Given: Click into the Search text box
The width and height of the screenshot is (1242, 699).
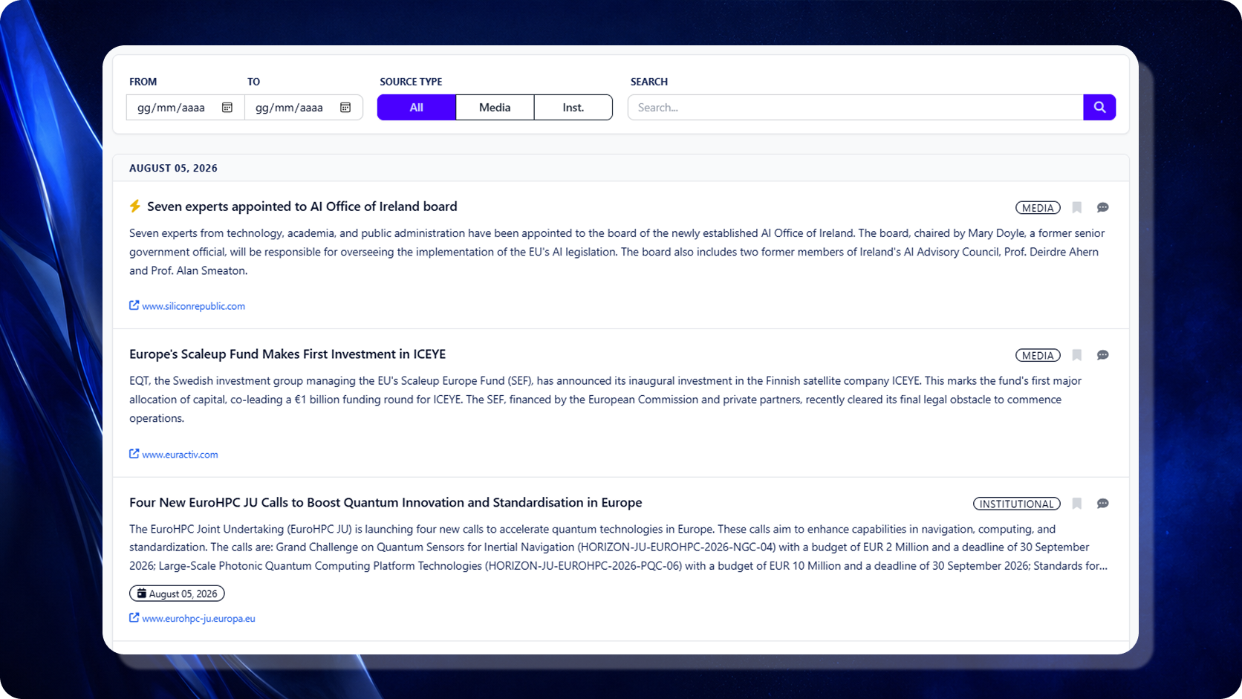Looking at the screenshot, I should (x=856, y=107).
